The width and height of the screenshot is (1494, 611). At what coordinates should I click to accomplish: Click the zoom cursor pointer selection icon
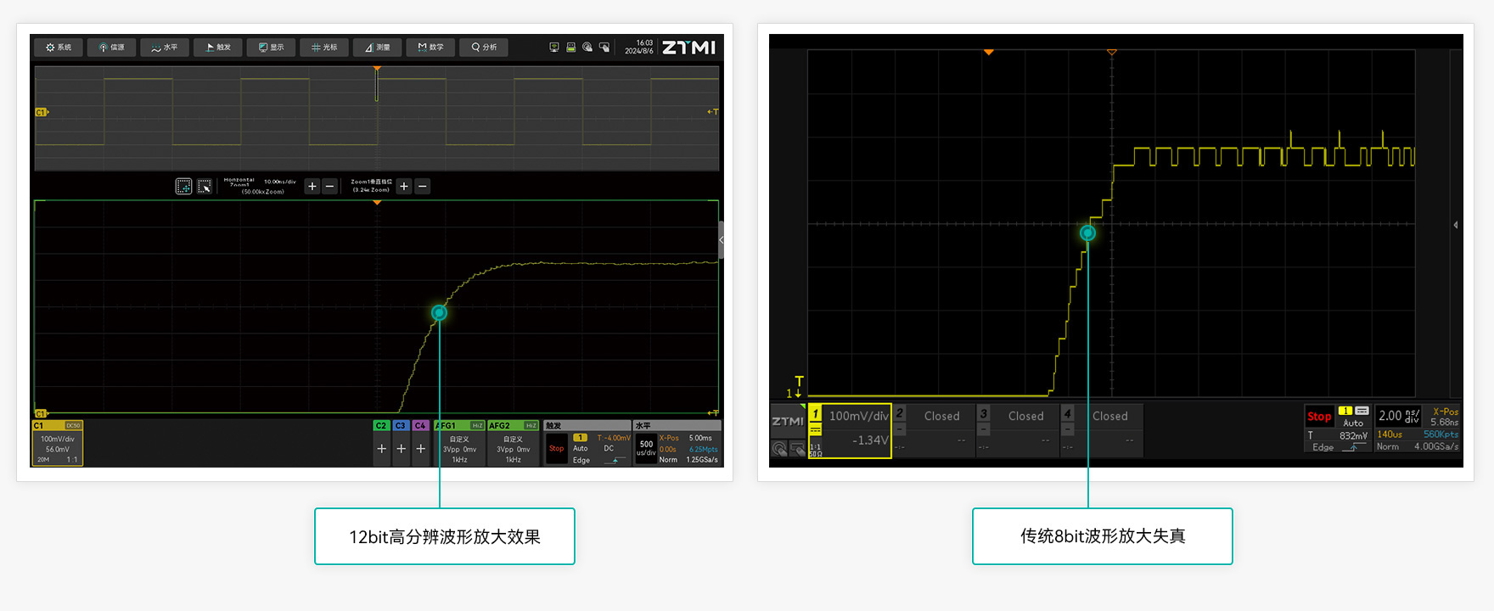(x=205, y=187)
